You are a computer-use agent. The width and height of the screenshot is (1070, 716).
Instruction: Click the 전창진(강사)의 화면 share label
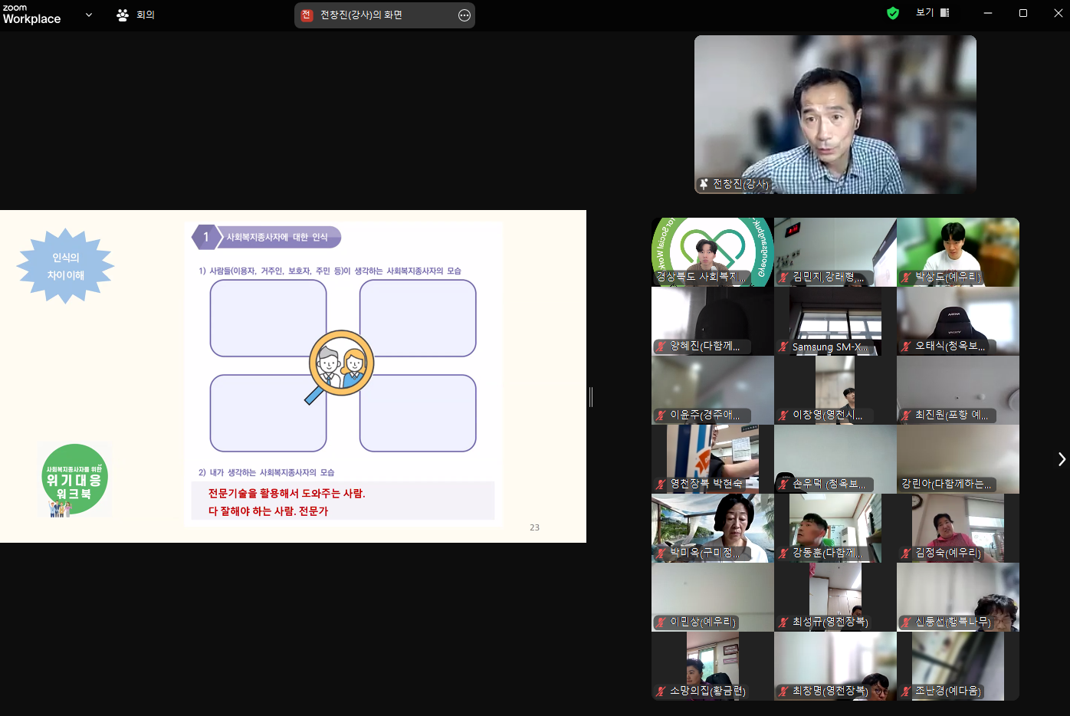coord(361,15)
